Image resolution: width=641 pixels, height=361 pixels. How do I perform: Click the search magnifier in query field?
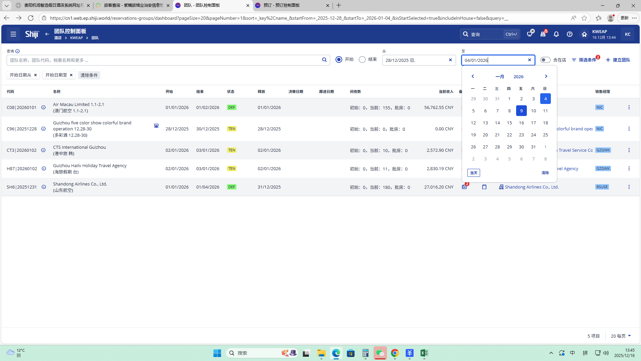324,60
